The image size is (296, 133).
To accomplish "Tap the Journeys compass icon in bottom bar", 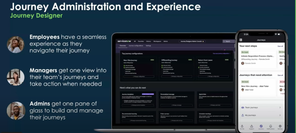I will (261, 126).
